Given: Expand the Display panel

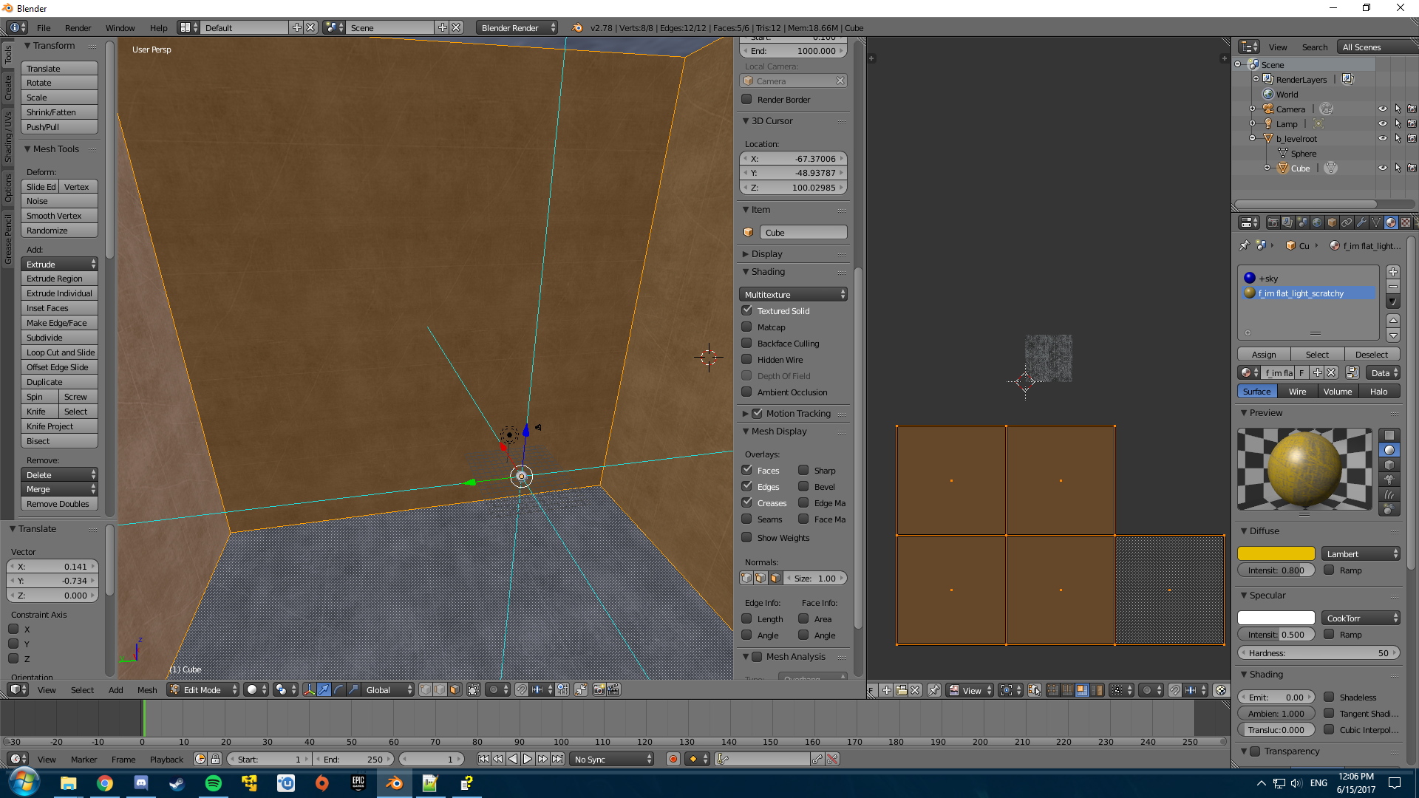Looking at the screenshot, I should [x=766, y=254].
